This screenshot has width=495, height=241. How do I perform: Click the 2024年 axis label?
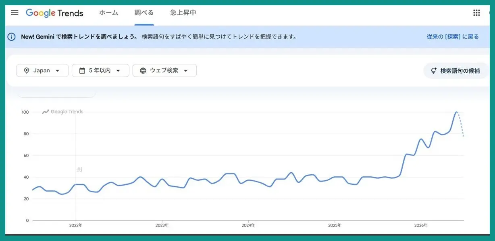click(248, 225)
